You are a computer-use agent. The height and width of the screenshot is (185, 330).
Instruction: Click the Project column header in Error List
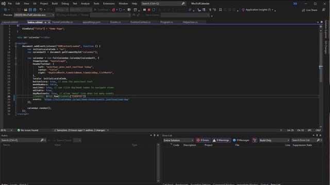[208, 145]
